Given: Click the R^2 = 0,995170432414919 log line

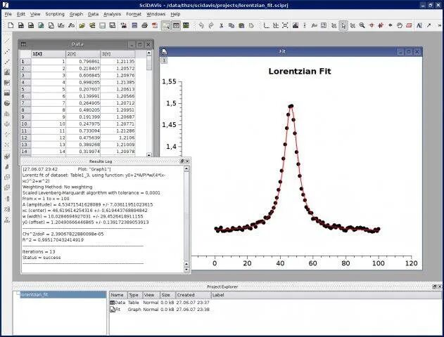Looking at the screenshot, I should [53, 240].
